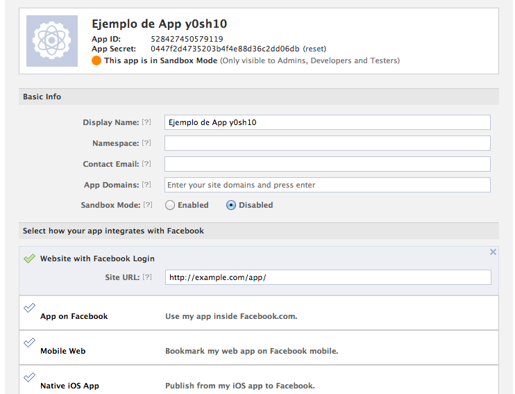Click the app logo gear icon
Viewport: 515px width, 394px height.
pos(52,41)
